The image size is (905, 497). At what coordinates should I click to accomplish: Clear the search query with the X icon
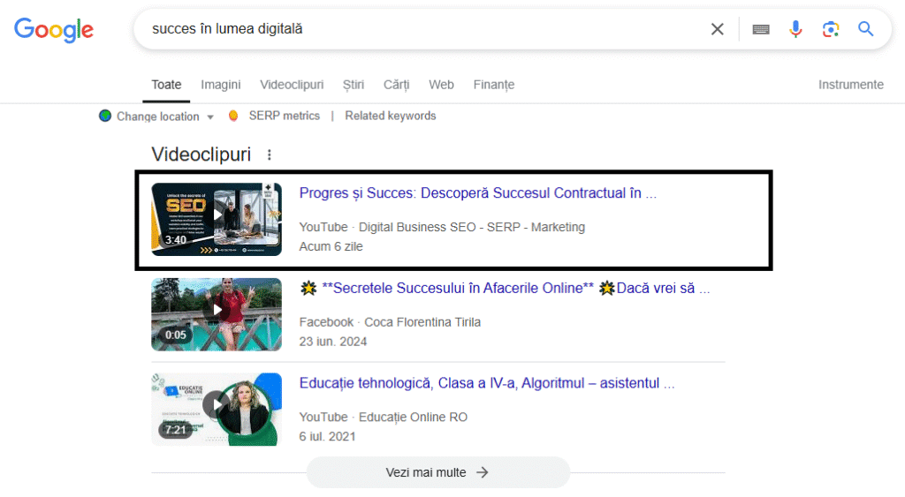pyautogui.click(x=717, y=29)
